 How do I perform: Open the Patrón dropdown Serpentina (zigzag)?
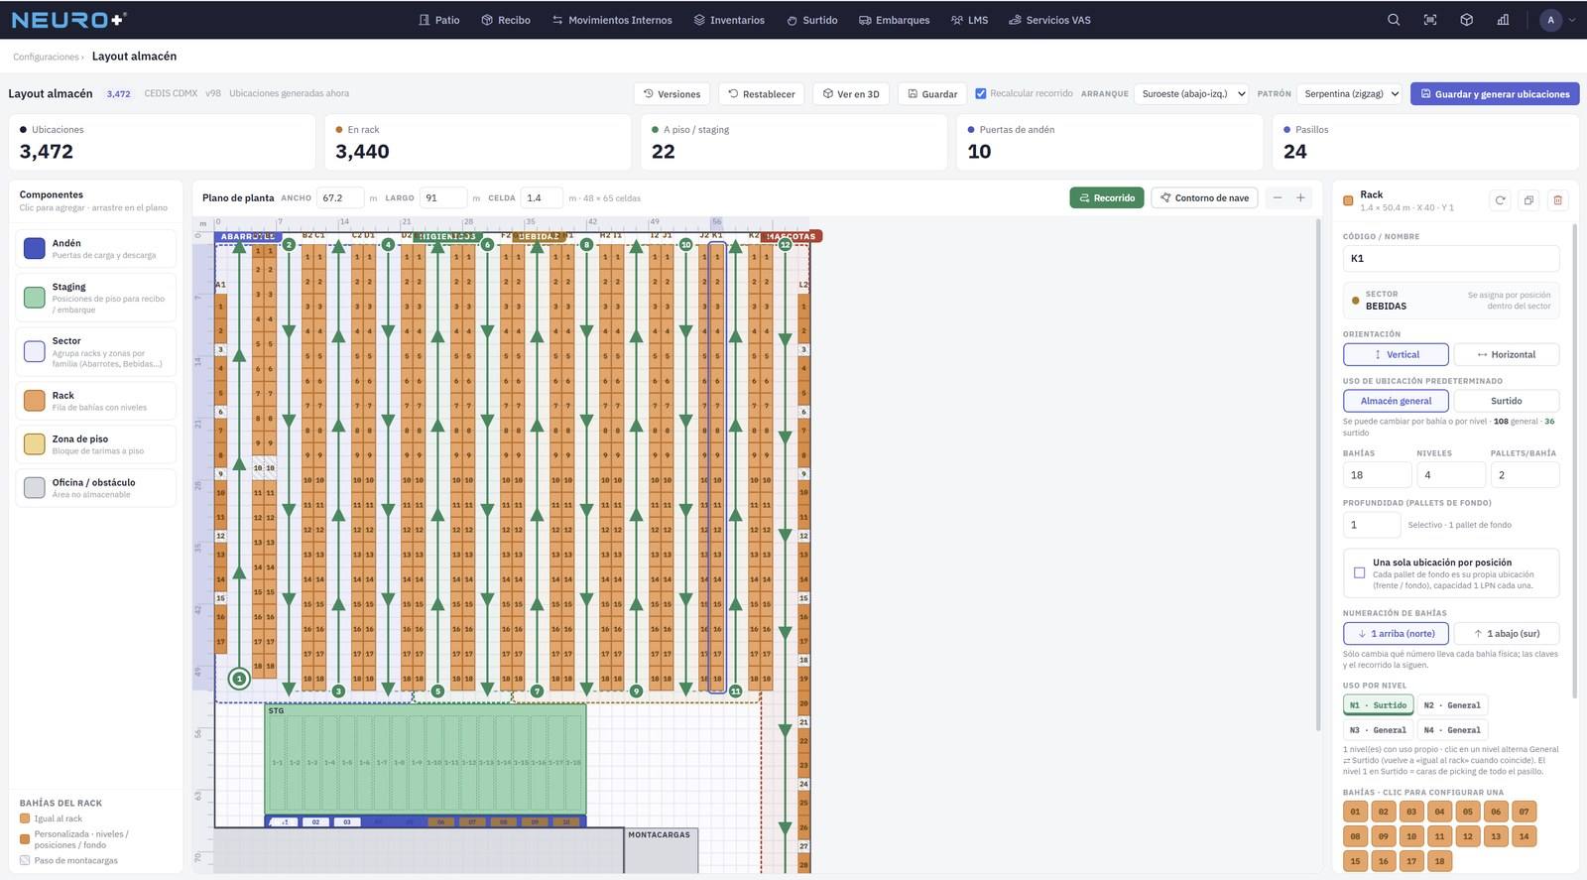[x=1350, y=93]
